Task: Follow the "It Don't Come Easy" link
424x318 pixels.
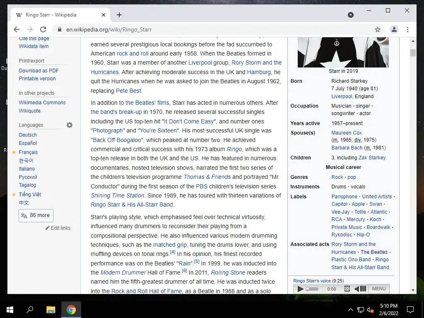Action: click(x=189, y=121)
